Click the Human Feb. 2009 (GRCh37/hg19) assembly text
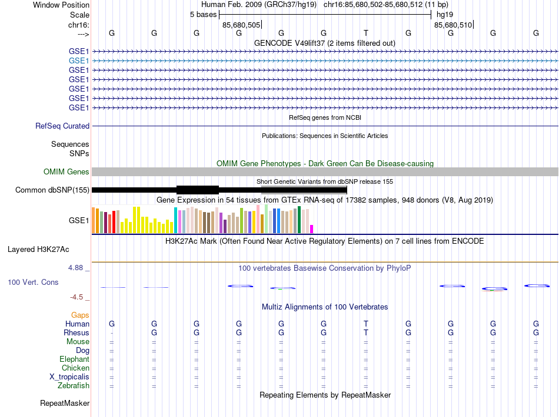 [259, 5]
